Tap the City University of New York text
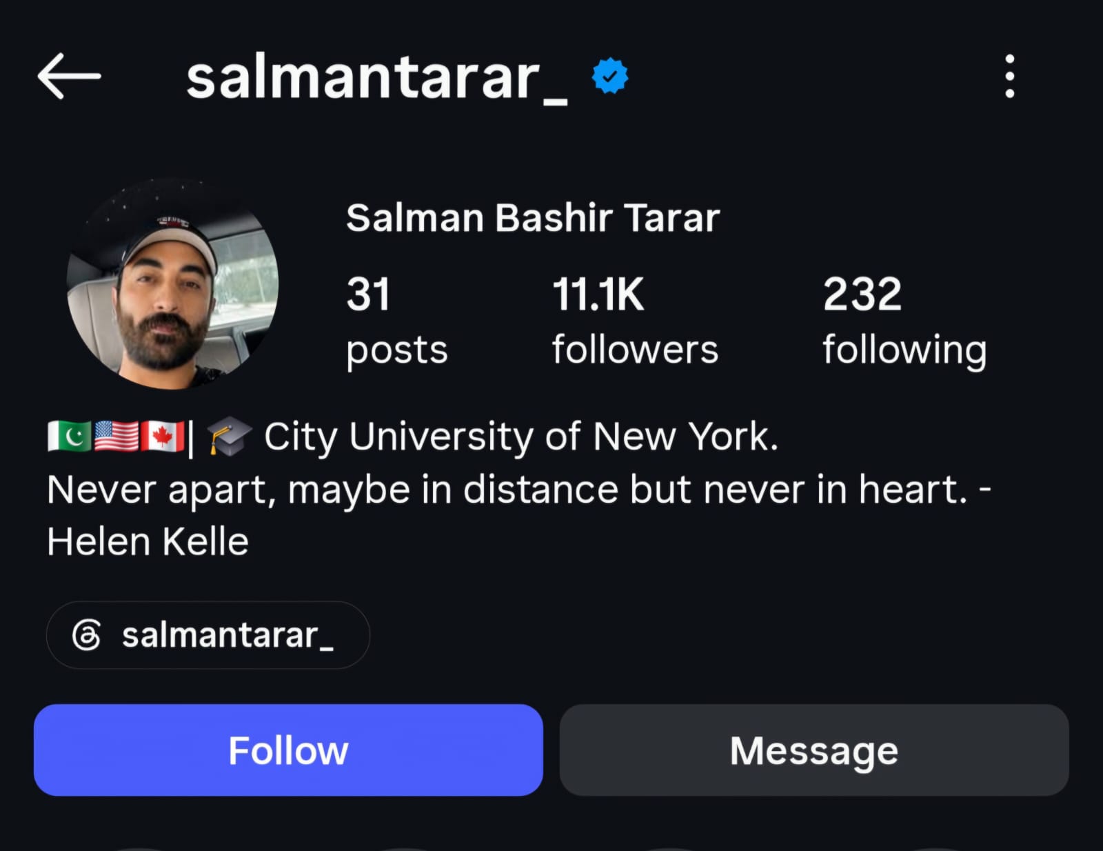1103x851 pixels. click(521, 437)
